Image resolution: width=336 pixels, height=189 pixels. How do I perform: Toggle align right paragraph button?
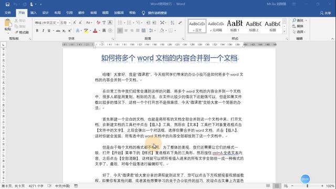pyautogui.click(x=132, y=30)
